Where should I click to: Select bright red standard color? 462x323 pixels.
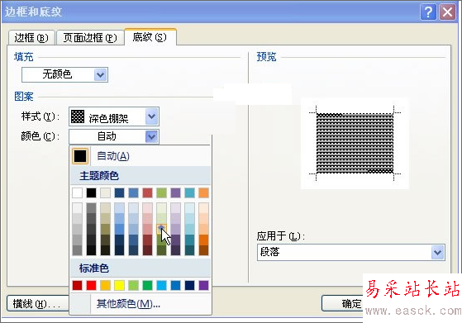pos(92,285)
